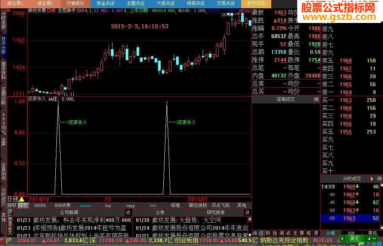
Task: Select the 短 bottom tab
Action: 309,233
